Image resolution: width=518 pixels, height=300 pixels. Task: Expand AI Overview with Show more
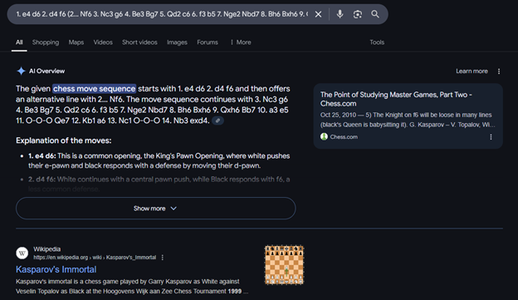click(x=155, y=209)
